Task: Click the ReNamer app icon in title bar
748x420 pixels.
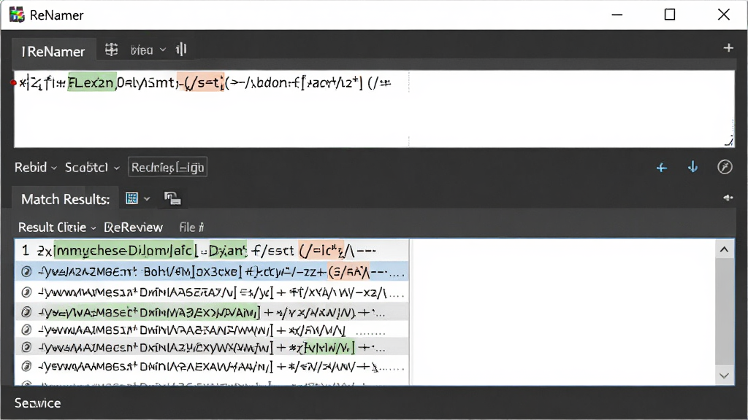Action: (18, 15)
